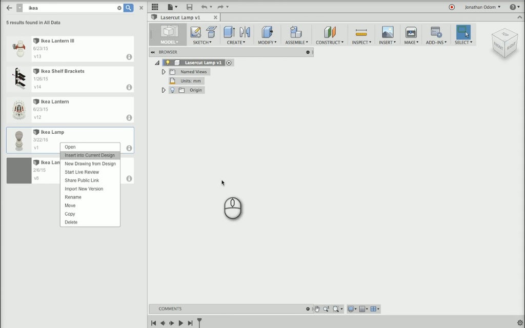The image size is (525, 328).
Task: Choose Delete in context menu
Action: coord(90,222)
